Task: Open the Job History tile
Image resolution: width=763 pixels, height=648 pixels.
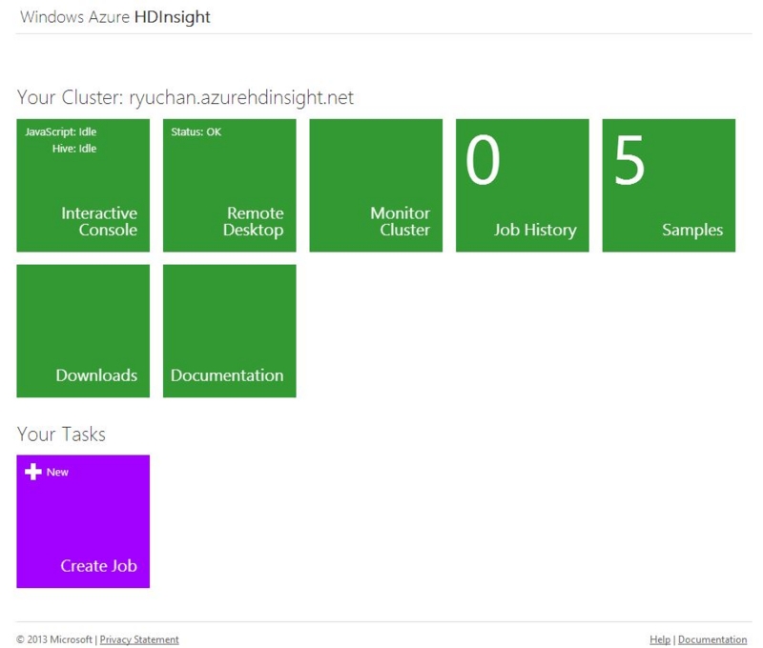Action: click(x=523, y=185)
